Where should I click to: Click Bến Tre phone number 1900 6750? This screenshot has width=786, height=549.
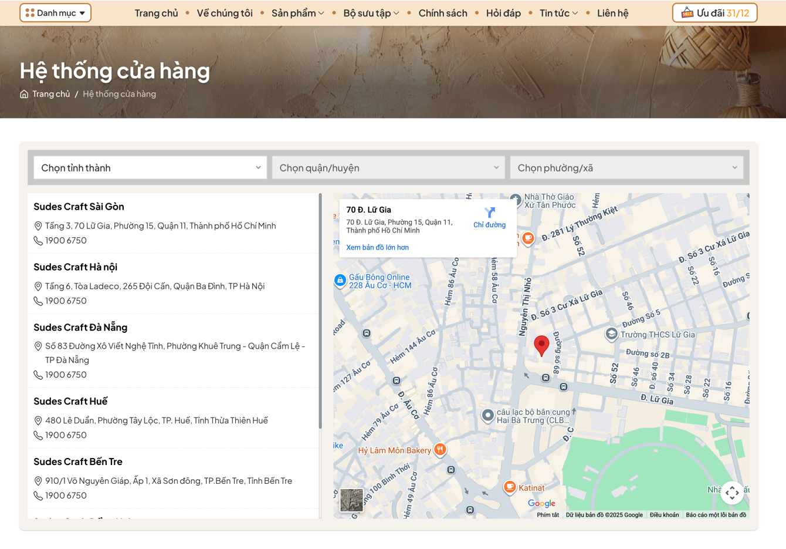[66, 496]
